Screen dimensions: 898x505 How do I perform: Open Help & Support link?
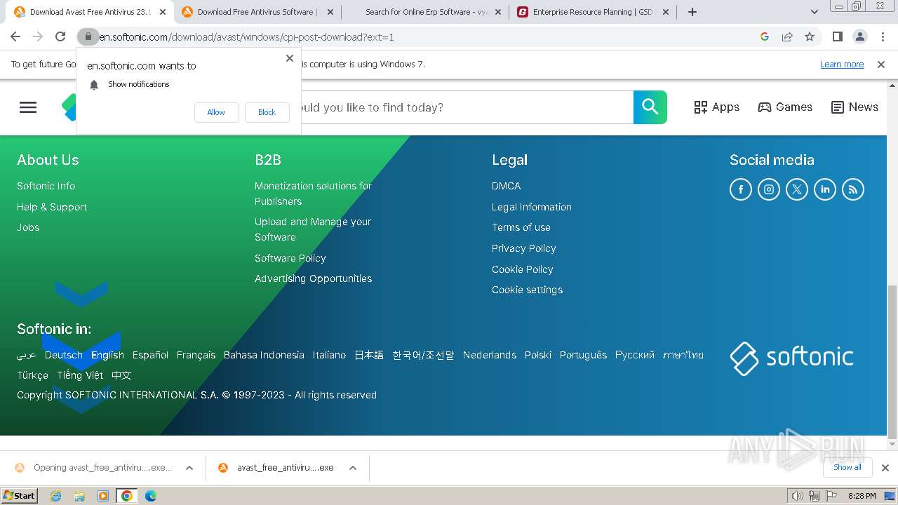52,207
